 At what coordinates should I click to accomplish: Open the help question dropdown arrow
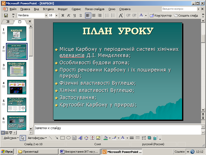(x=198, y=9)
